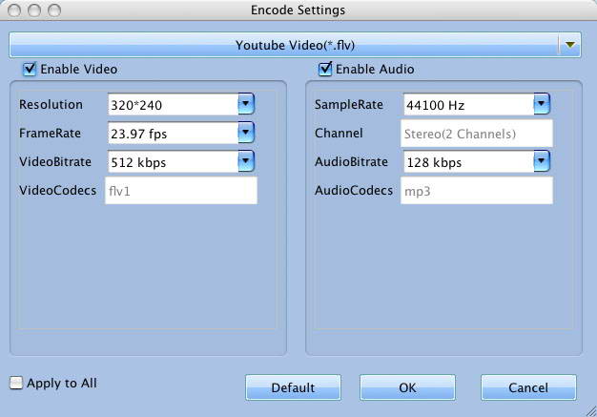Click the FrameRate field showing 23.97 fps
The height and width of the screenshot is (417, 597).
[172, 133]
